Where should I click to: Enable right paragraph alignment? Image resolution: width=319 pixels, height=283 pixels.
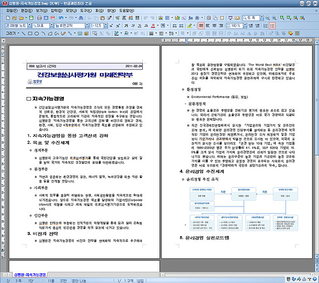(221, 26)
